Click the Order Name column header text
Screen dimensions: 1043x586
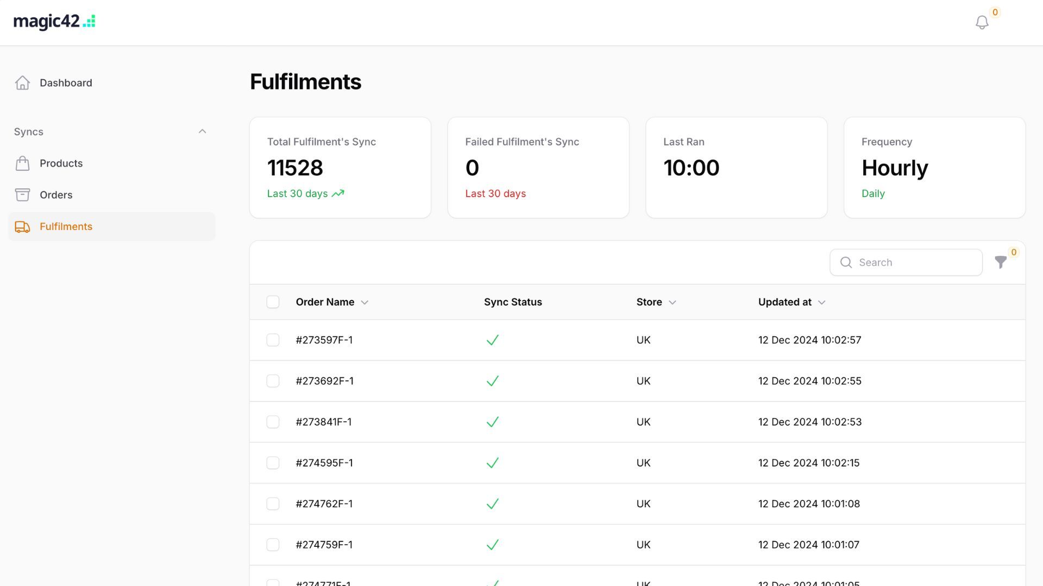325,302
